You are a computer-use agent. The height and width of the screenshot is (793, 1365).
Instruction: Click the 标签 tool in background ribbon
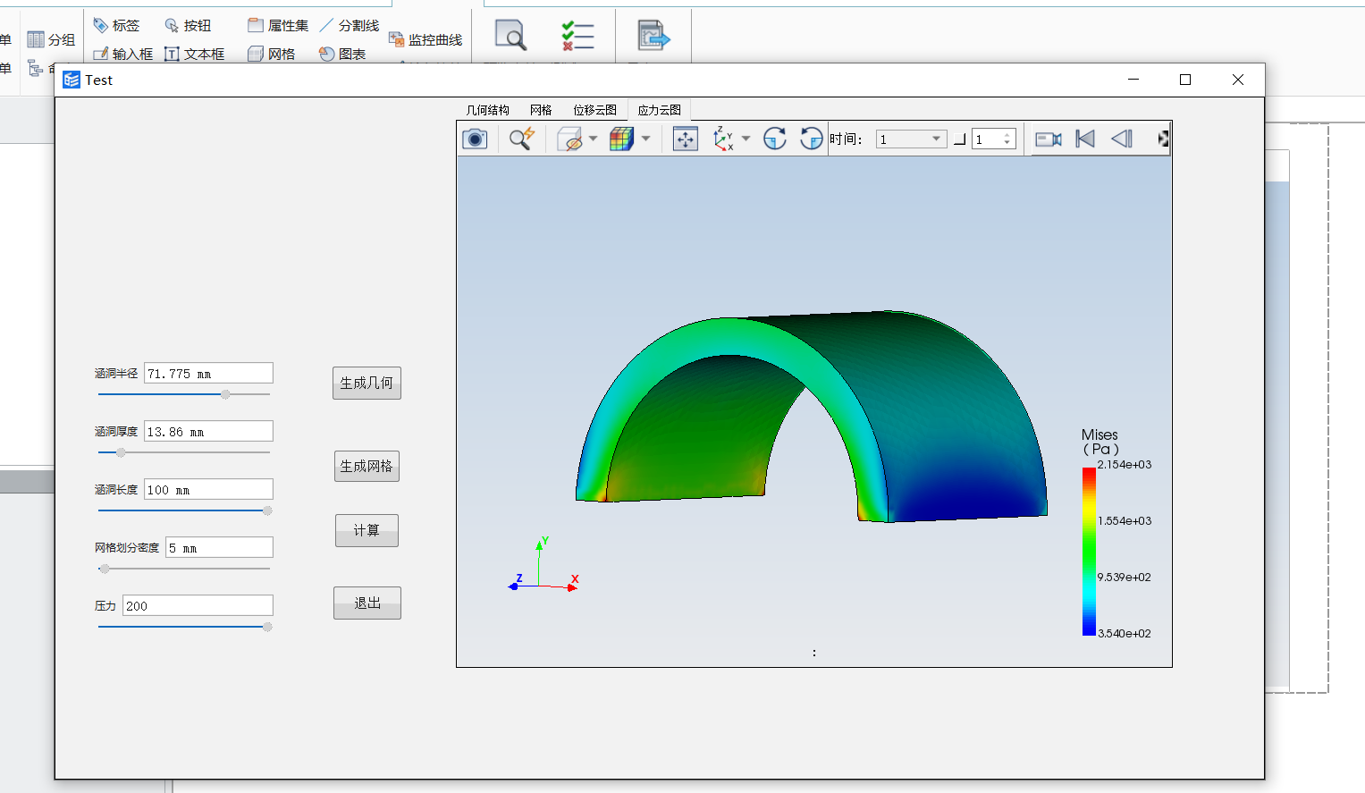[x=117, y=26]
